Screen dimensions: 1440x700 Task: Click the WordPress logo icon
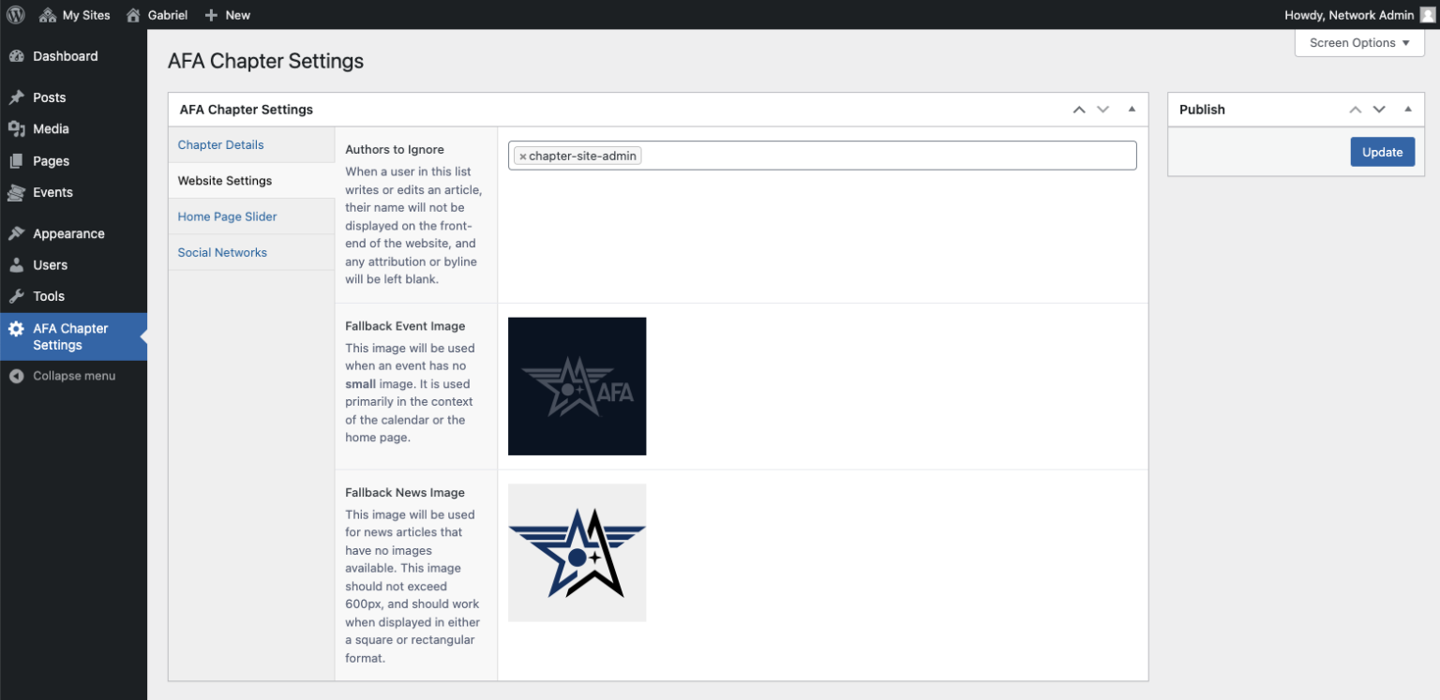(x=15, y=15)
